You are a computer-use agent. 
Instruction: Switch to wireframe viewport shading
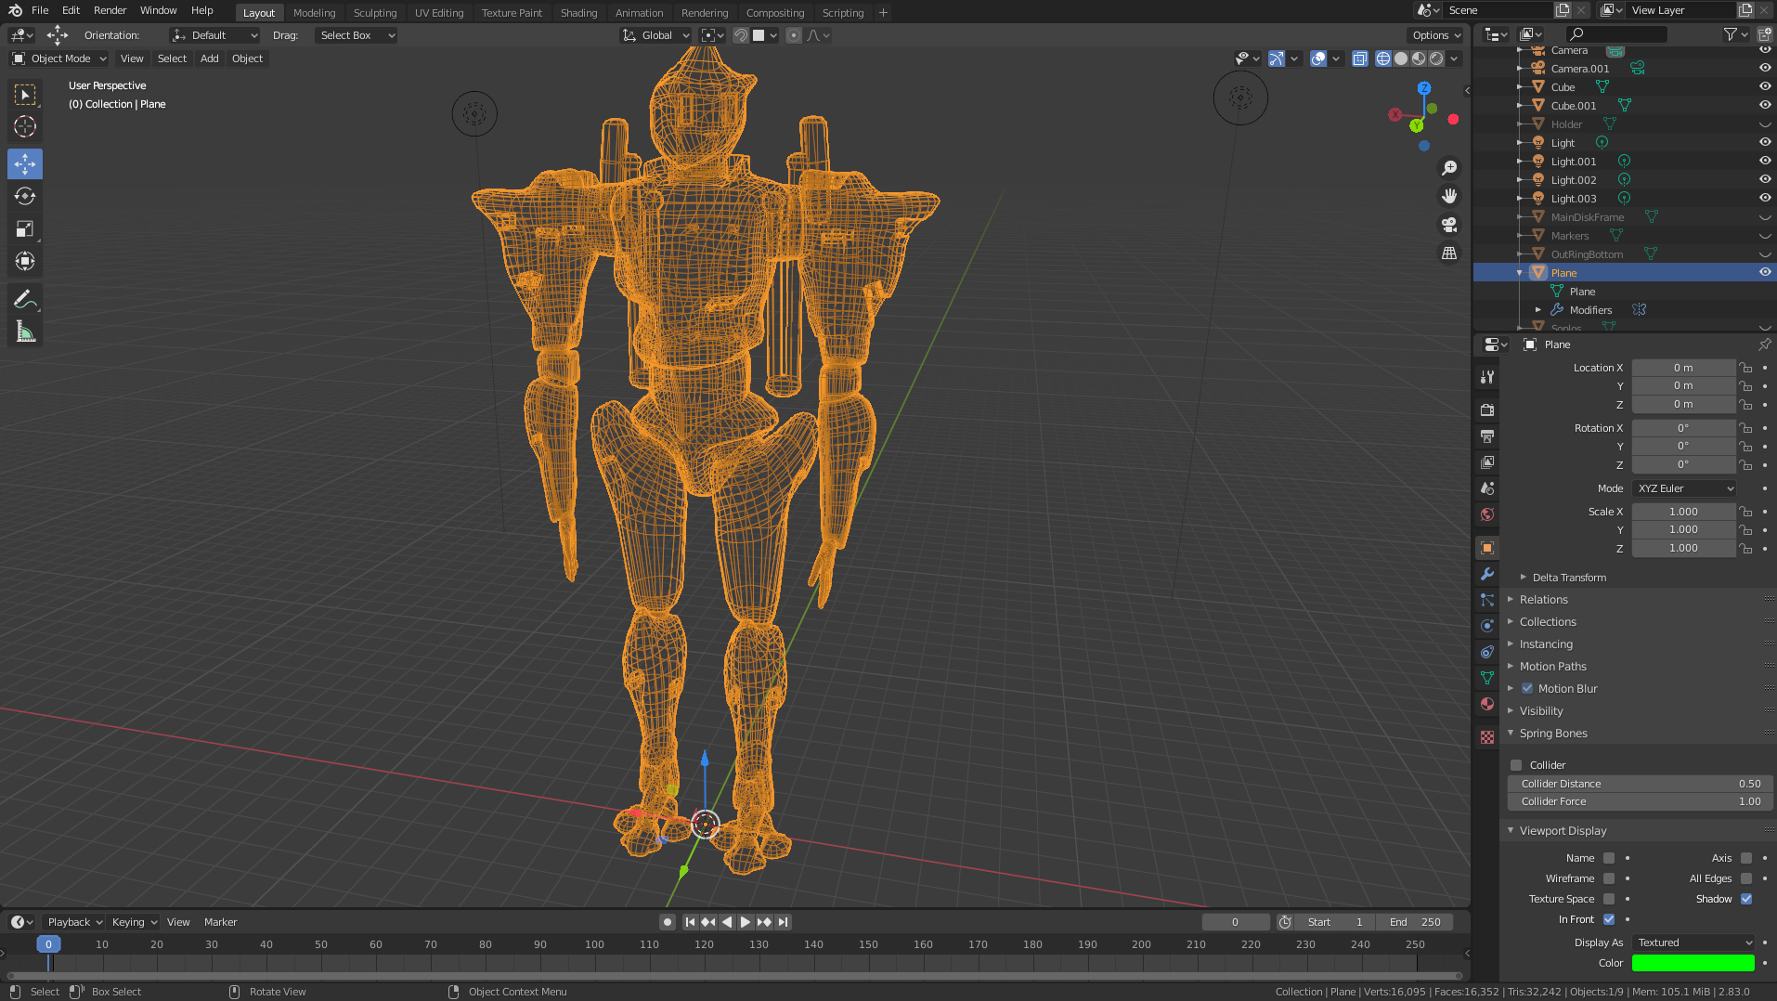click(x=1383, y=58)
